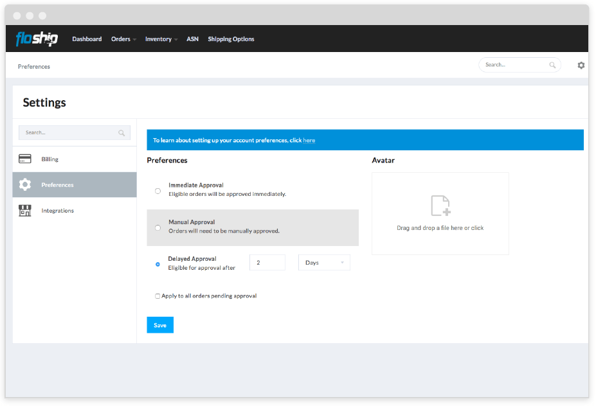Open the settings gear icon in header
The width and height of the screenshot is (596, 406).
tap(581, 66)
